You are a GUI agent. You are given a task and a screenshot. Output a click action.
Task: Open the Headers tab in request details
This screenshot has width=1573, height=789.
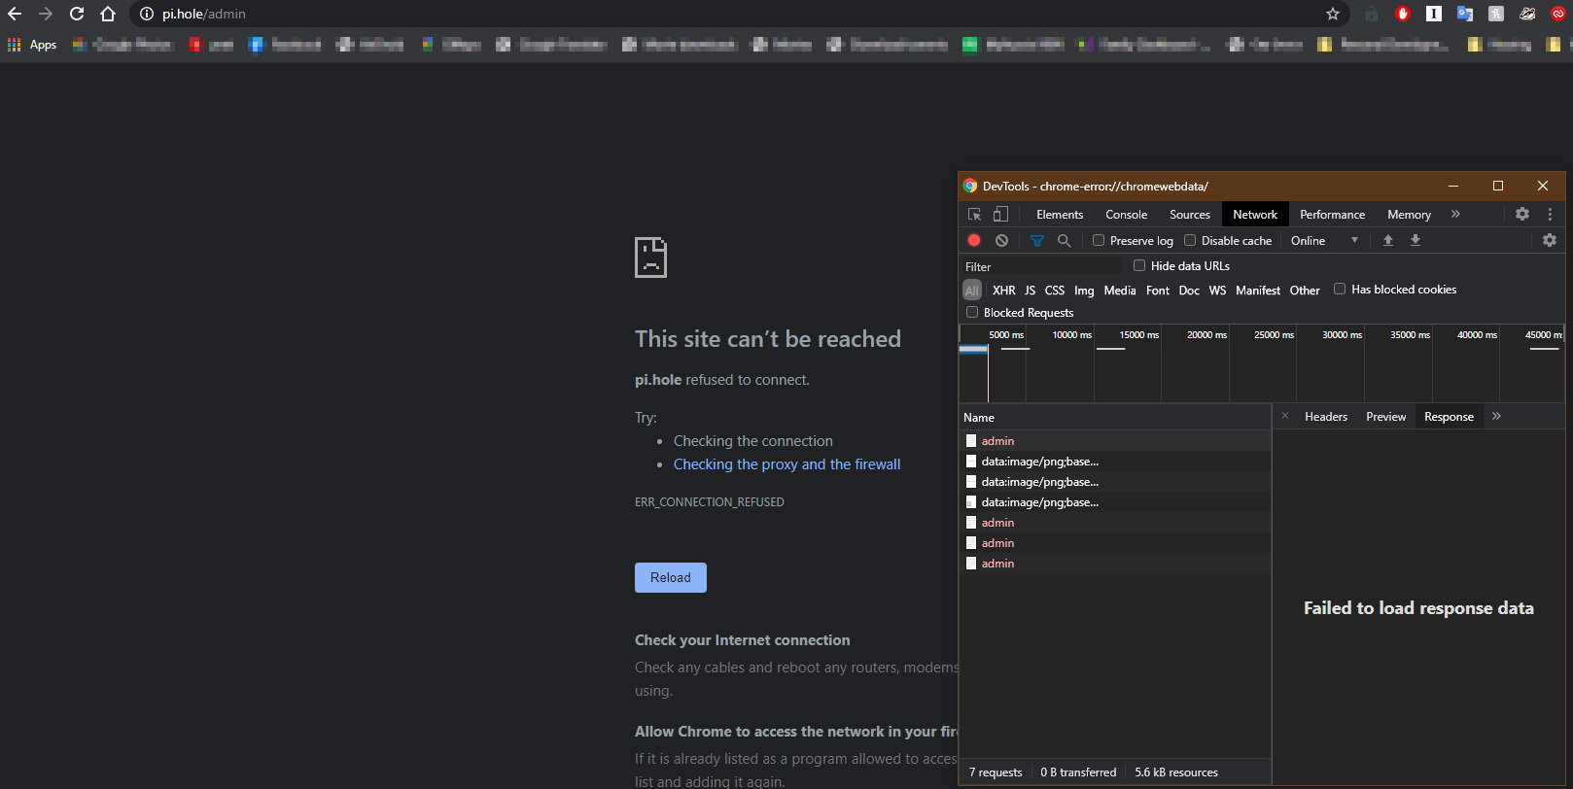tap(1326, 417)
